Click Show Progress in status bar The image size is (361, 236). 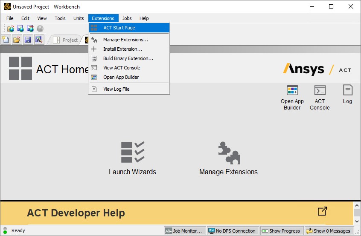(x=282, y=231)
